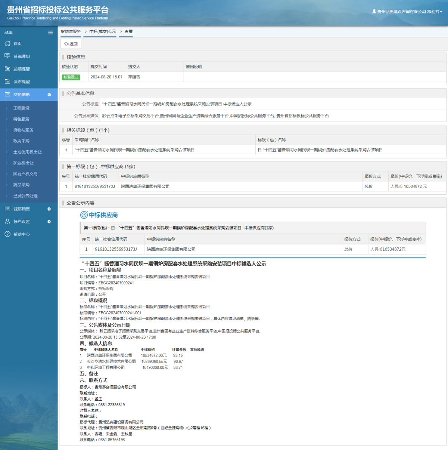This screenshot has width=448, height=450.
Task: Click agency 贵州弘典建设咨询有限公司 in contact section
Action: (x=121, y=422)
